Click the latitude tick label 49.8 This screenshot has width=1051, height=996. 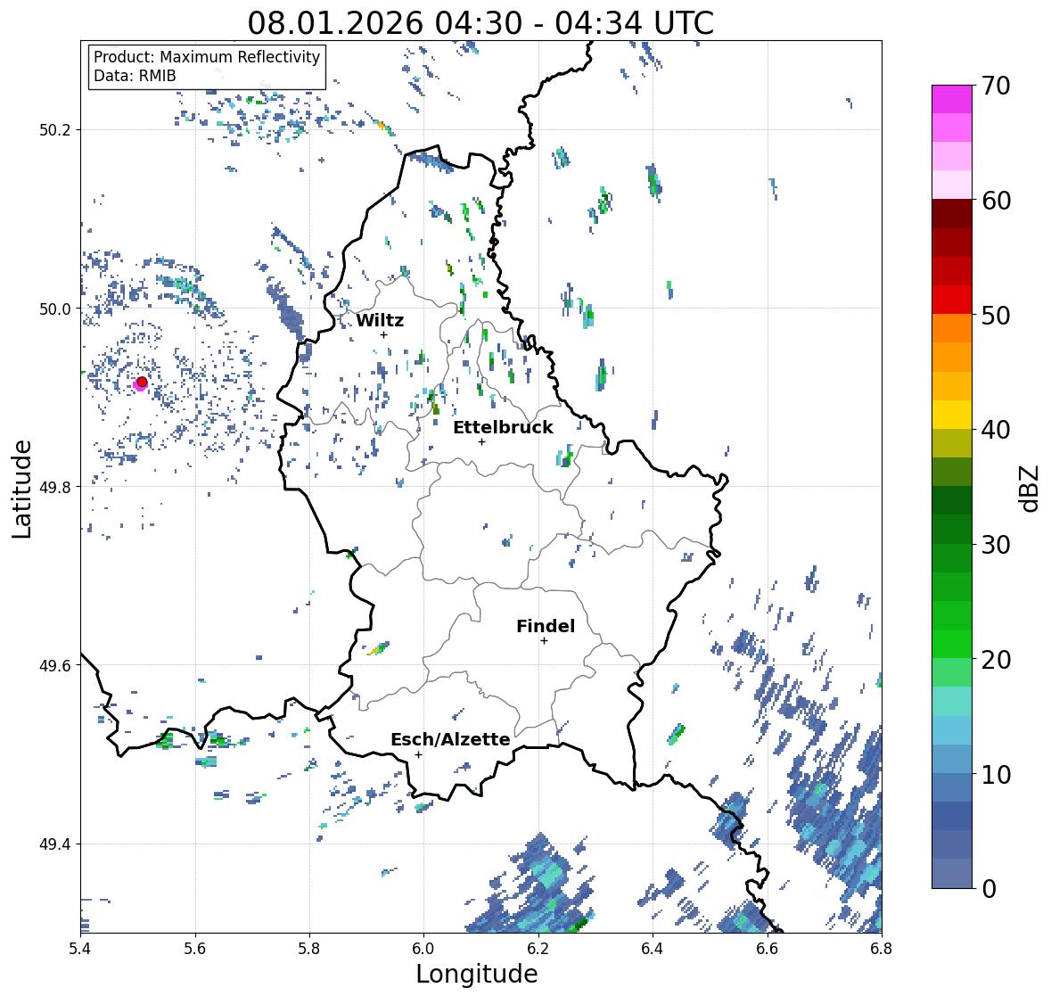pyautogui.click(x=55, y=487)
